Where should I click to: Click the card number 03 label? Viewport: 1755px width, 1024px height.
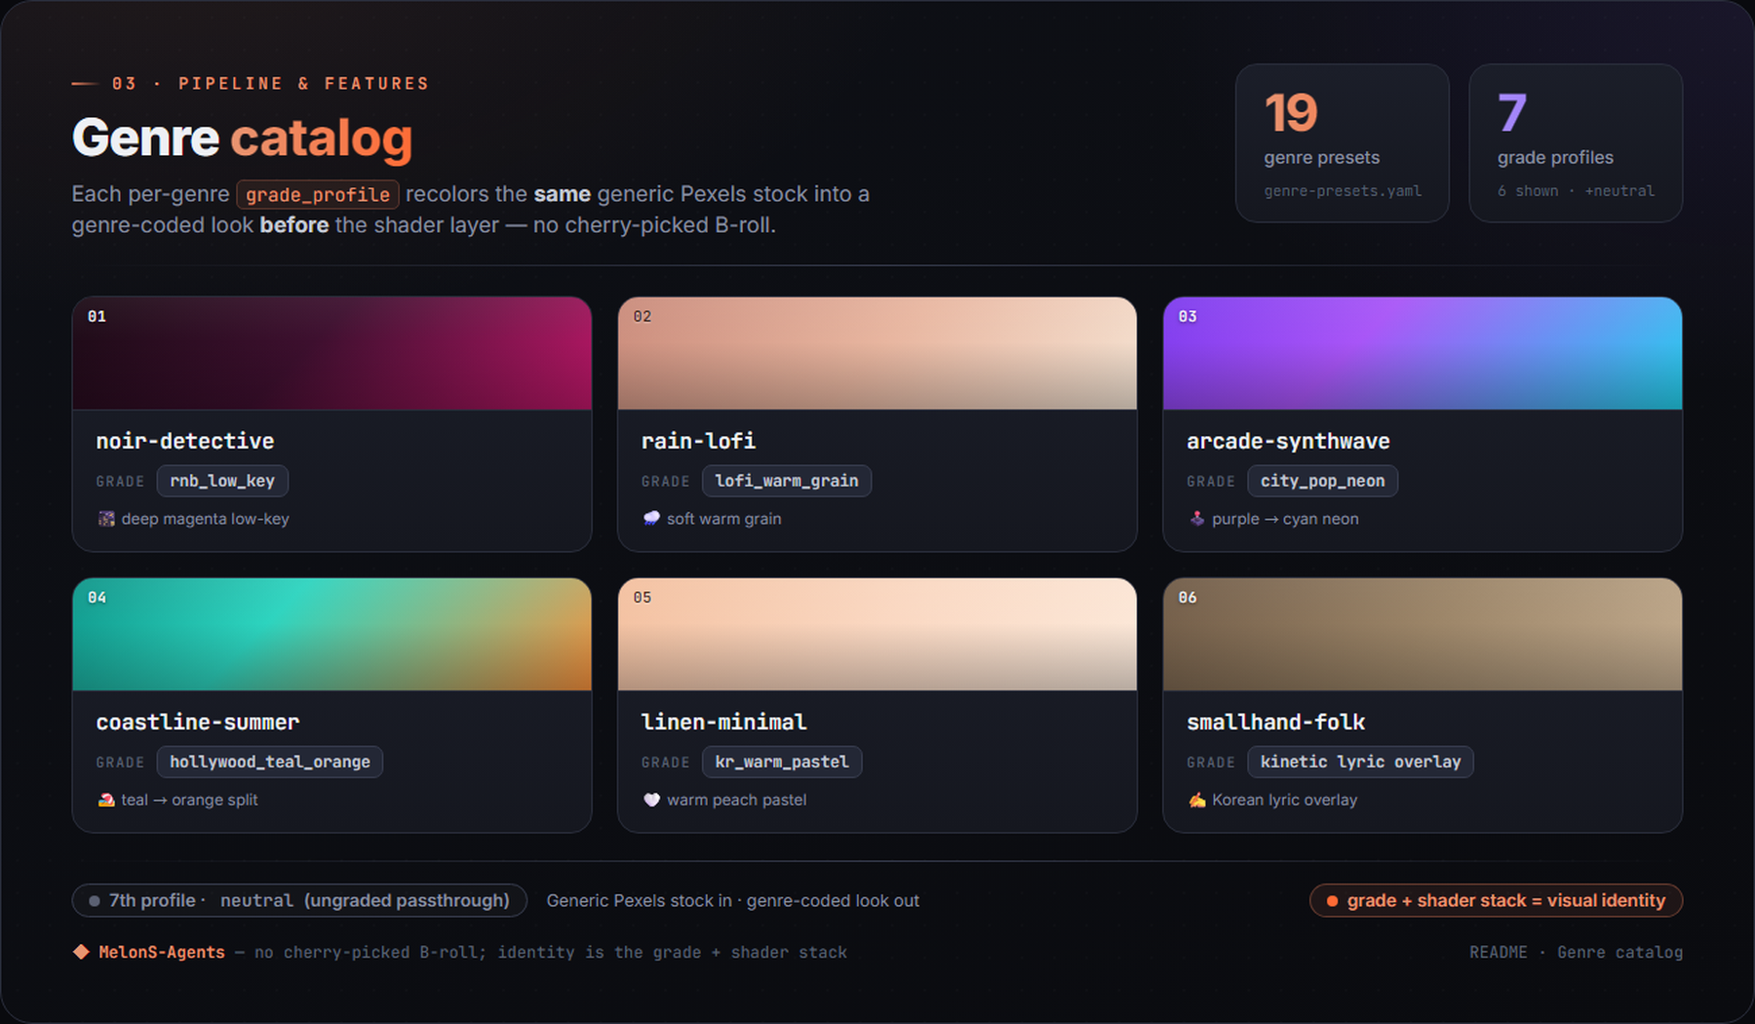[1188, 316]
